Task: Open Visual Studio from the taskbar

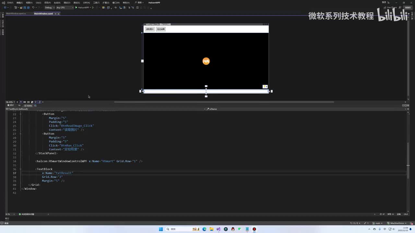Action: tap(219, 229)
